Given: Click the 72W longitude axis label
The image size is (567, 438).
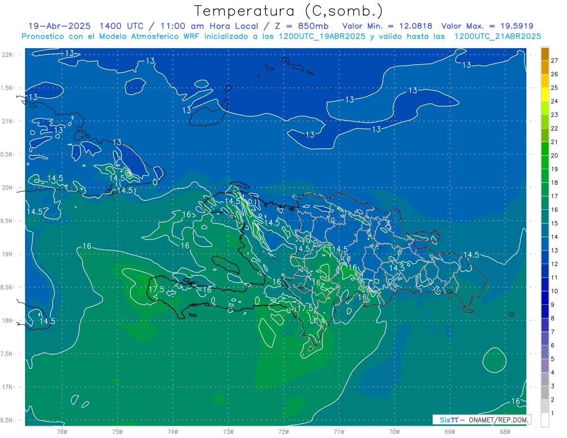Looking at the screenshot, I should pyautogui.click(x=283, y=431).
